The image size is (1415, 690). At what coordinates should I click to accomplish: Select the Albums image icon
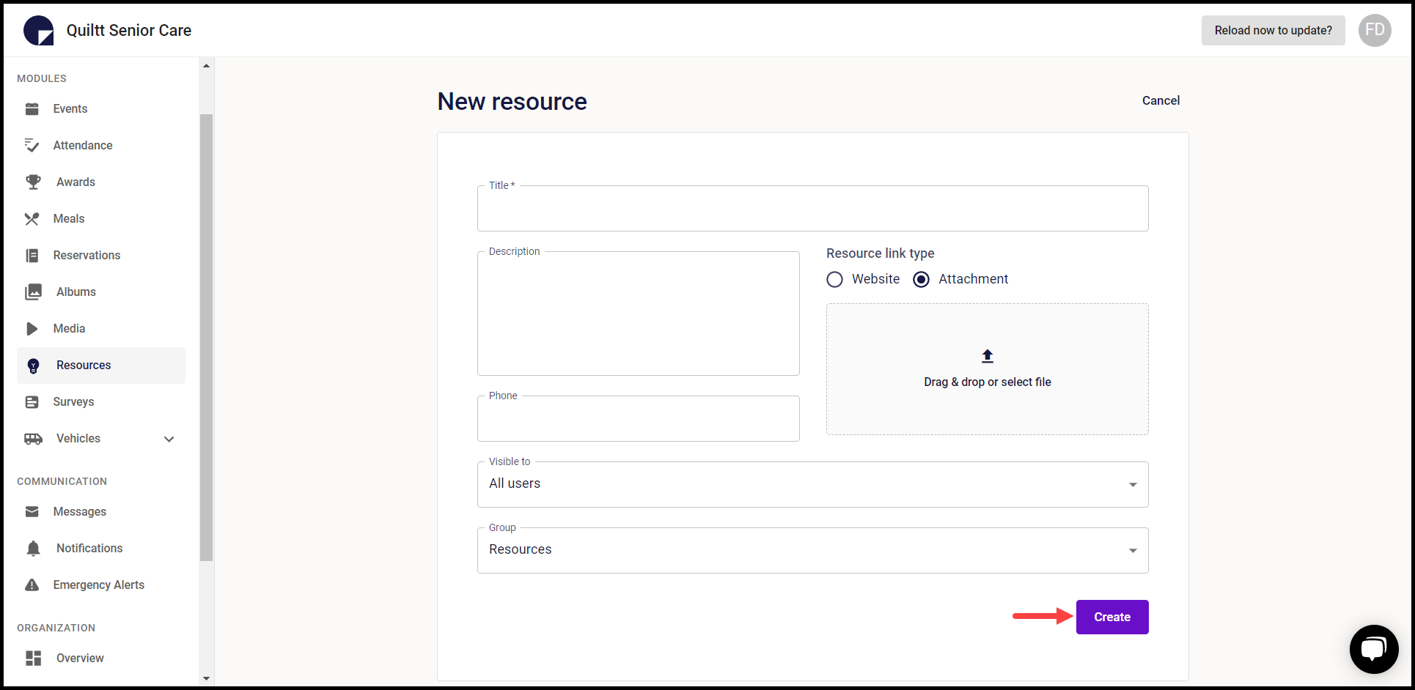pyautogui.click(x=32, y=292)
